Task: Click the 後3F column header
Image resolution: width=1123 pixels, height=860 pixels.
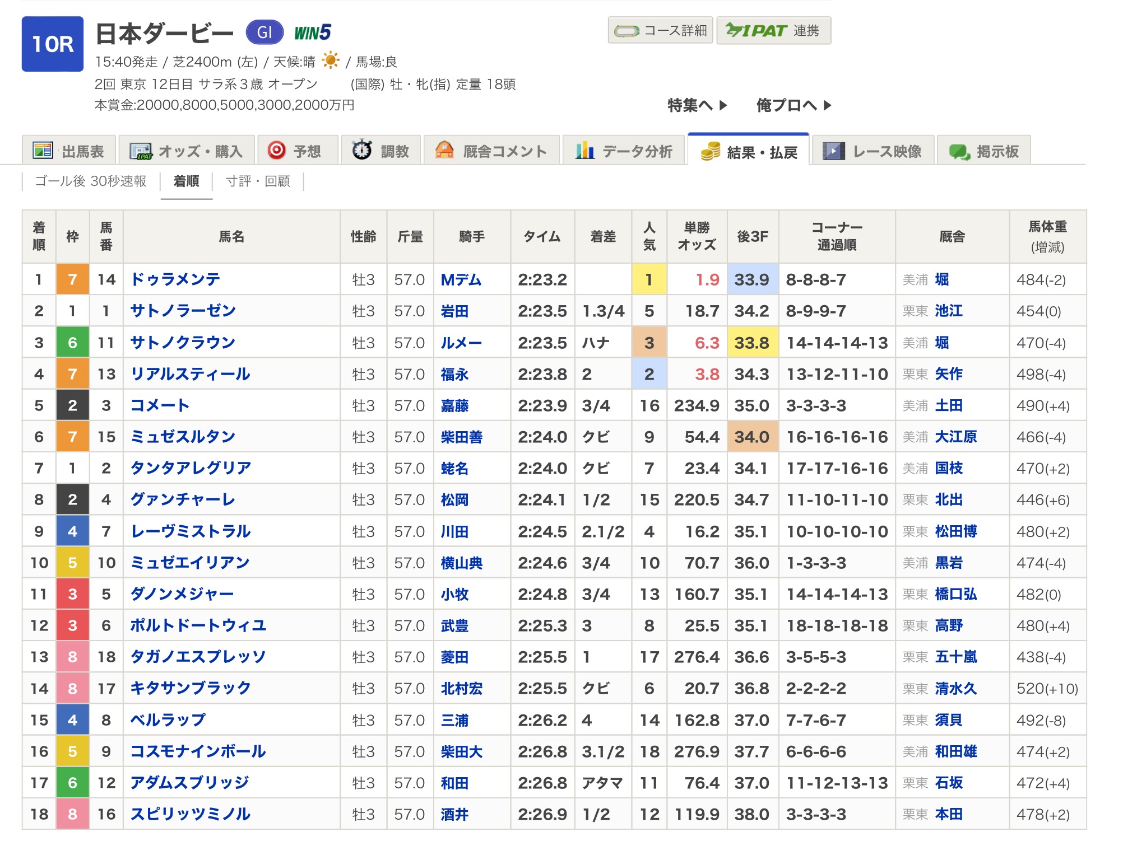Action: 753,236
